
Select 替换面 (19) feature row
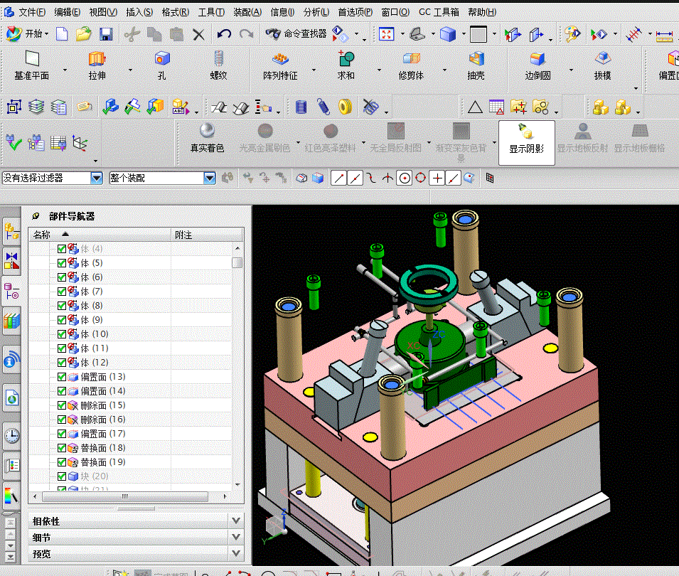tap(130, 462)
